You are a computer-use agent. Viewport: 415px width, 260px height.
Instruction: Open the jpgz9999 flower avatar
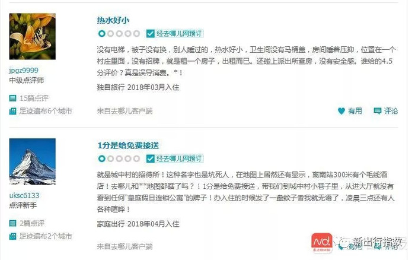pos(32,36)
